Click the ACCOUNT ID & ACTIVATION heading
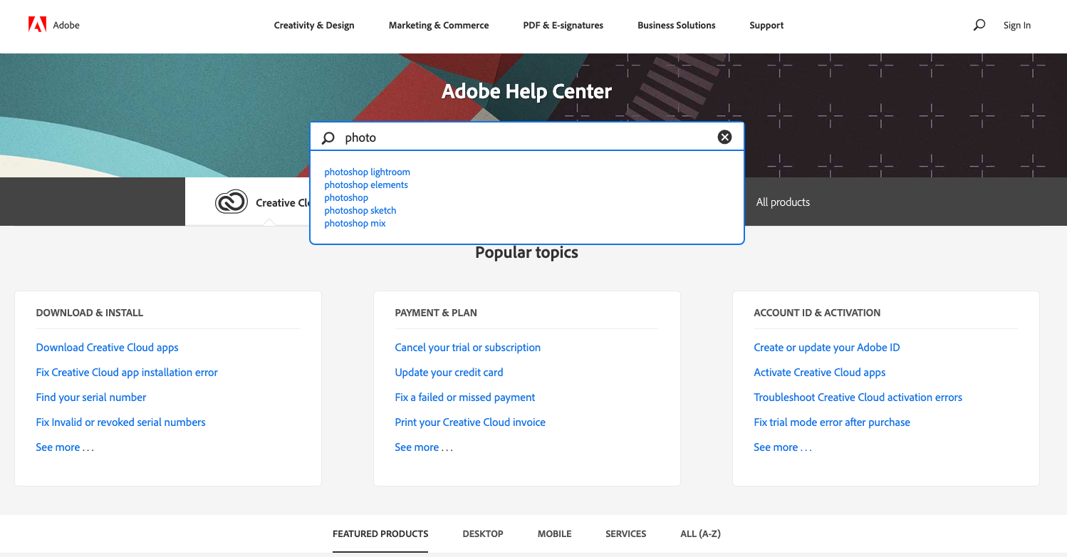Viewport: 1067px width, 557px height. coord(817,313)
